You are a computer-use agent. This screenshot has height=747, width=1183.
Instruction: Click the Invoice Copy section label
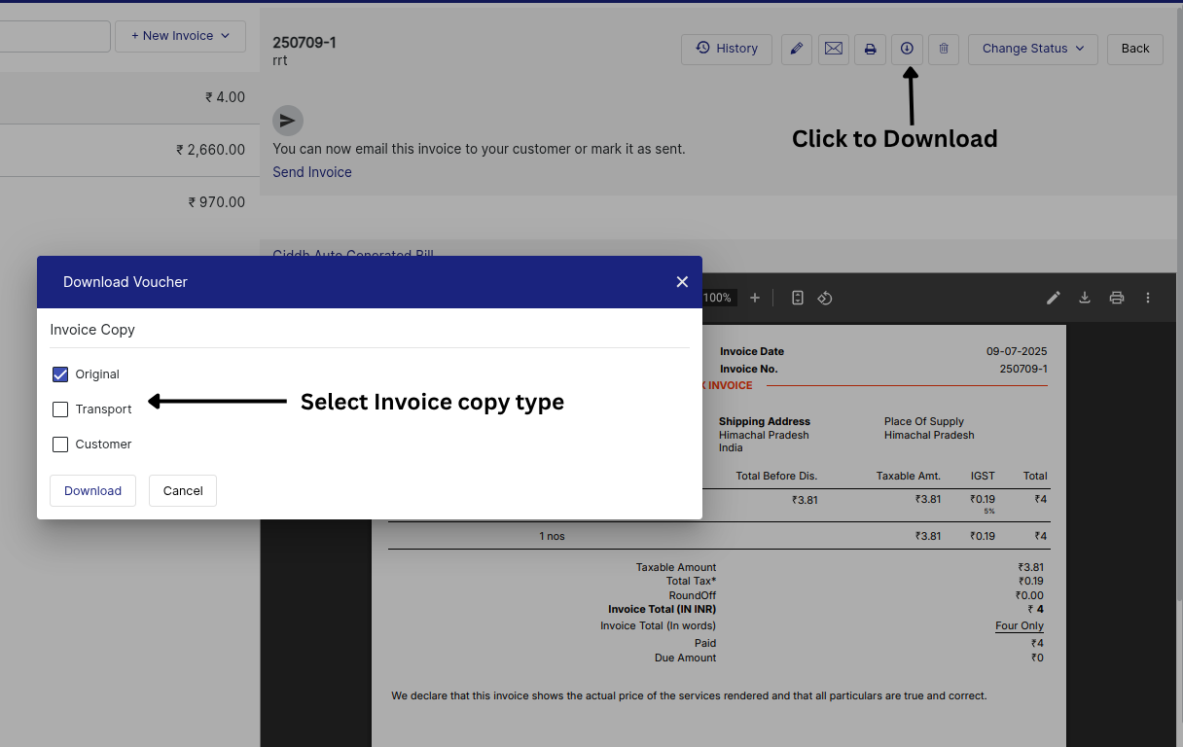[x=92, y=330]
